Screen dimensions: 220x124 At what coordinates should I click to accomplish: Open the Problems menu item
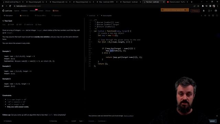pos(24,11)
